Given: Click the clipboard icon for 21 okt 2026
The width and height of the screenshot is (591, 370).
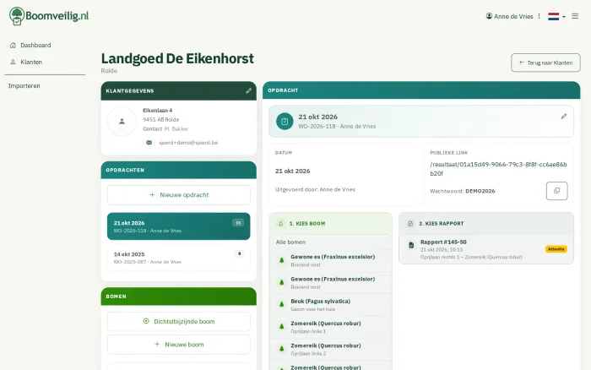Looking at the screenshot, I should pos(285,121).
